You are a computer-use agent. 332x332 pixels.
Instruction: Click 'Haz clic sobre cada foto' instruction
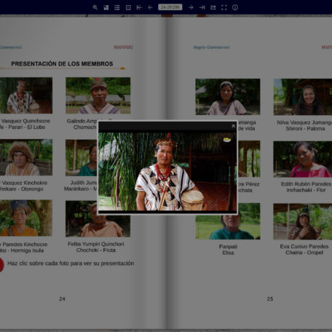click(71, 264)
